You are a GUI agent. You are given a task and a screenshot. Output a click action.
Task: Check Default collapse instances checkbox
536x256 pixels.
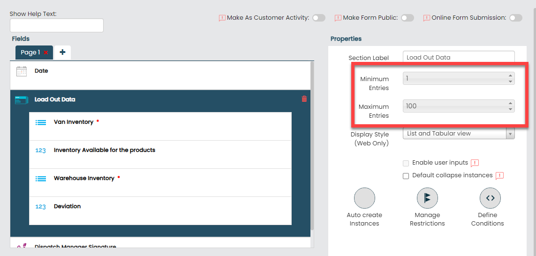pyautogui.click(x=406, y=176)
